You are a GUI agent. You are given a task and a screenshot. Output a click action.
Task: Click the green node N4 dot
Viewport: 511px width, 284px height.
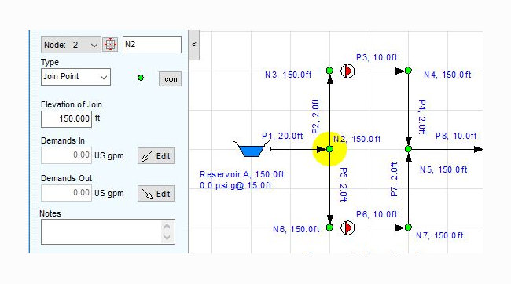tap(408, 71)
